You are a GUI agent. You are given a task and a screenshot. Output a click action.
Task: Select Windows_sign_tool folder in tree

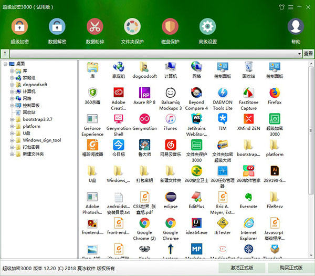pyautogui.click(x=42, y=140)
